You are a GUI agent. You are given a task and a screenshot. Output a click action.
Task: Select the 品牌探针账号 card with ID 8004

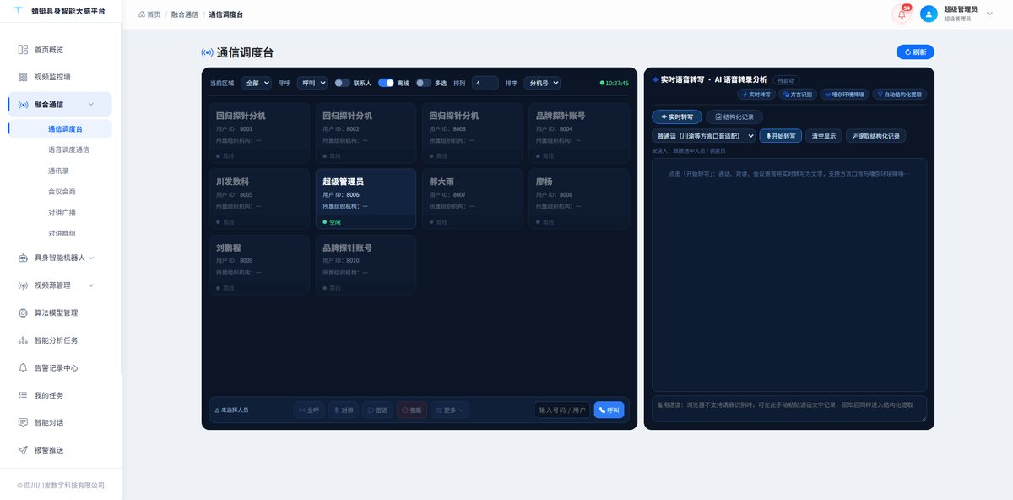click(579, 133)
